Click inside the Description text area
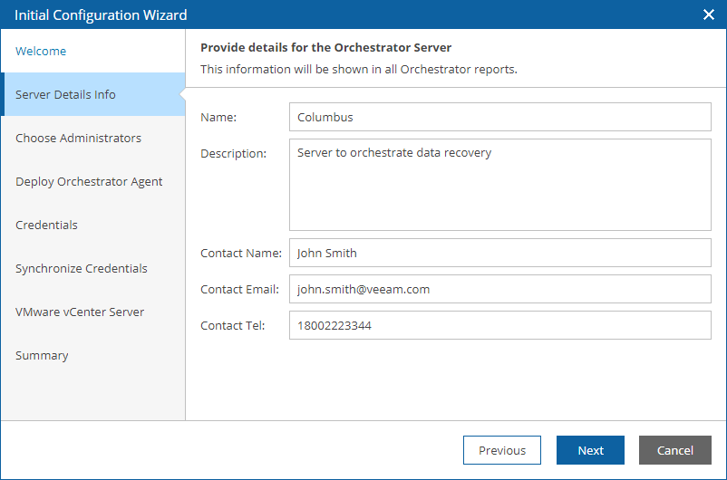The height and width of the screenshot is (480, 727). coord(499,185)
